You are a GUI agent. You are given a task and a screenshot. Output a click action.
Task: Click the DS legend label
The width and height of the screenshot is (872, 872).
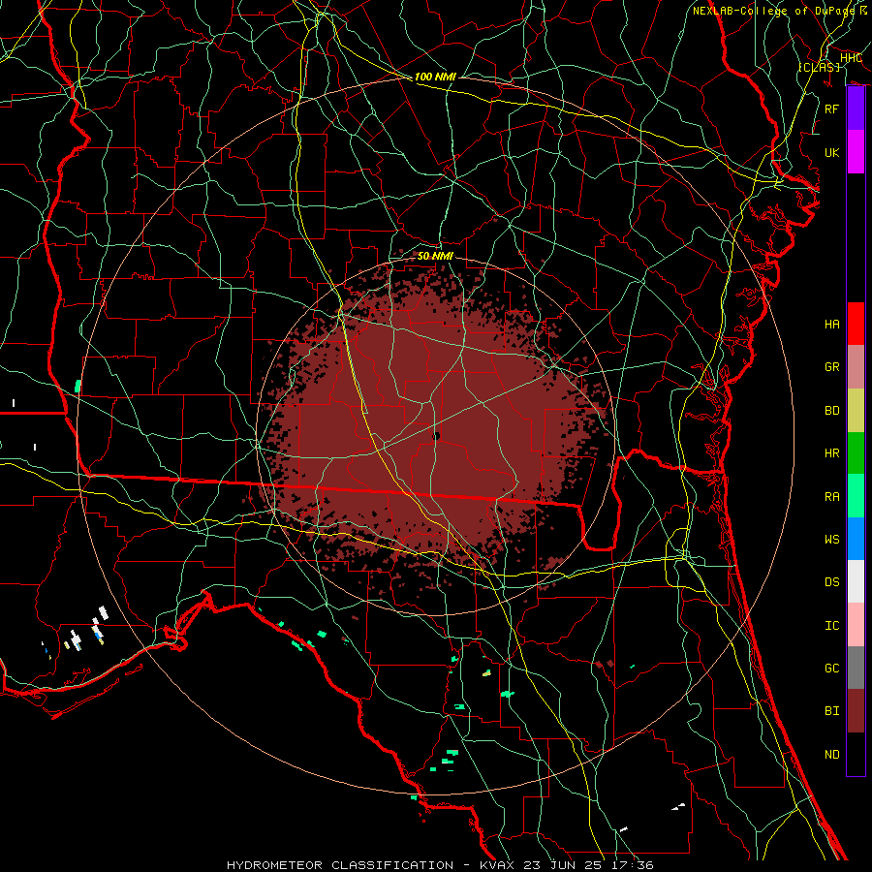[832, 582]
